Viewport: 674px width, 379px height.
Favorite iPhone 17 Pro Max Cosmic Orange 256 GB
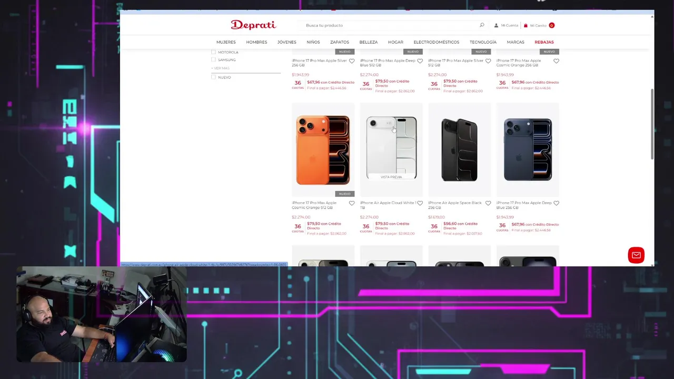point(556,61)
